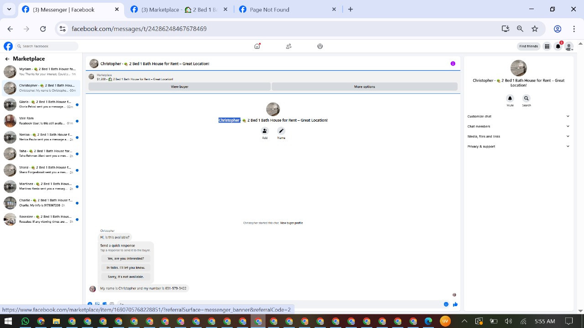Screen dimensions: 584x328
Task: Open Nerioa's conversation in the chat list
Action: click(41, 137)
